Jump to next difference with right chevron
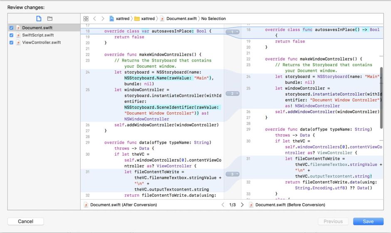 pyautogui.click(x=242, y=205)
